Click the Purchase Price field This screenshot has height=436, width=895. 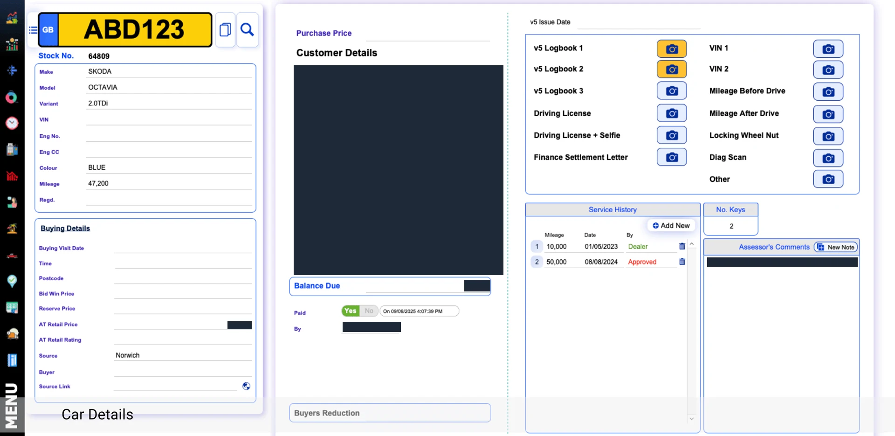428,34
